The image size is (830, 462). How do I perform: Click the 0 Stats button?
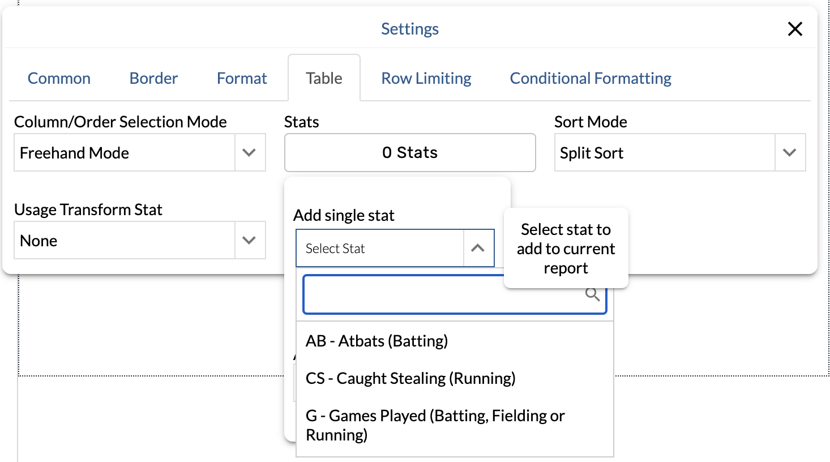point(410,152)
